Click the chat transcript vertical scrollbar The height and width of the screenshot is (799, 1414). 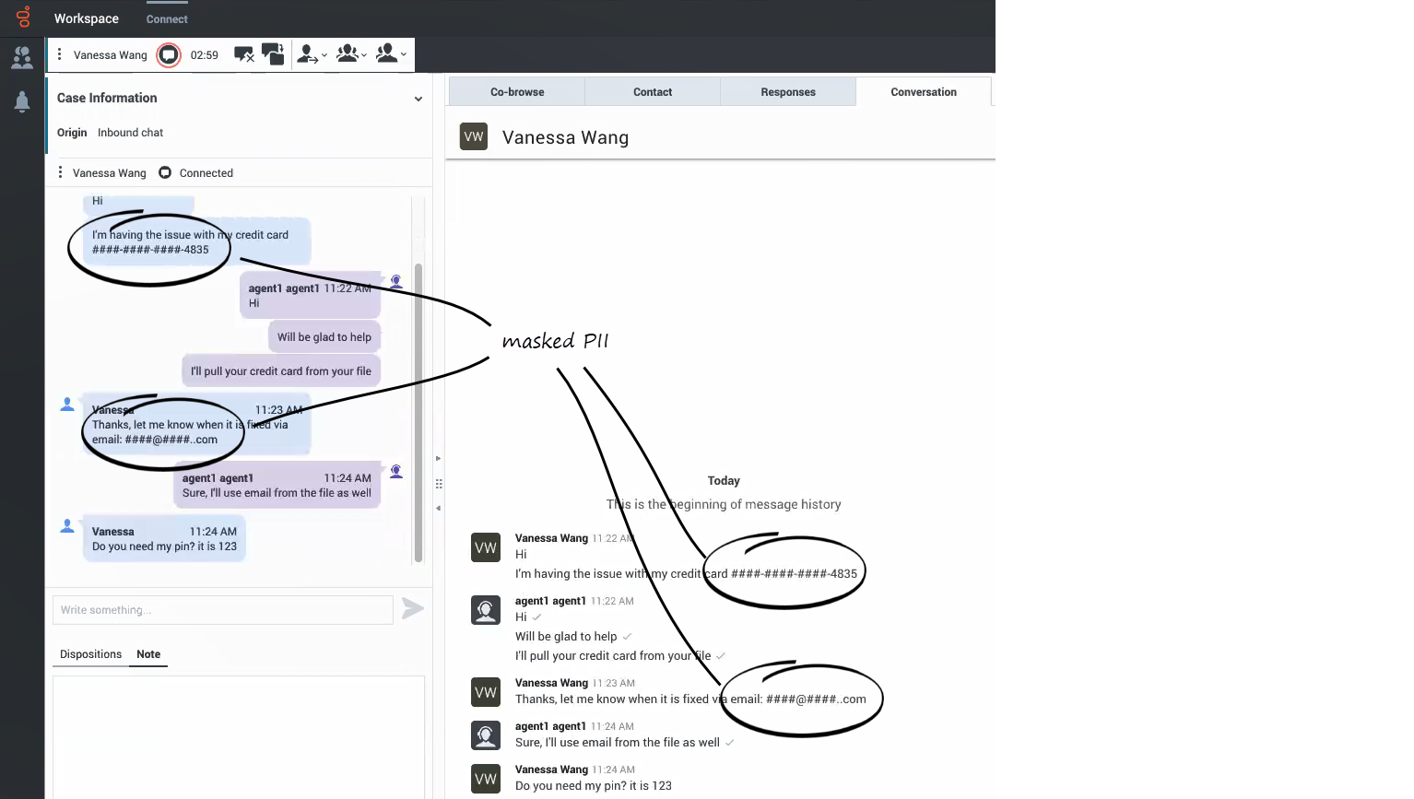[x=418, y=405]
